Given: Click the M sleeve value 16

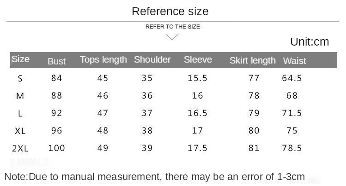Looking at the screenshot, I should pyautogui.click(x=198, y=96).
